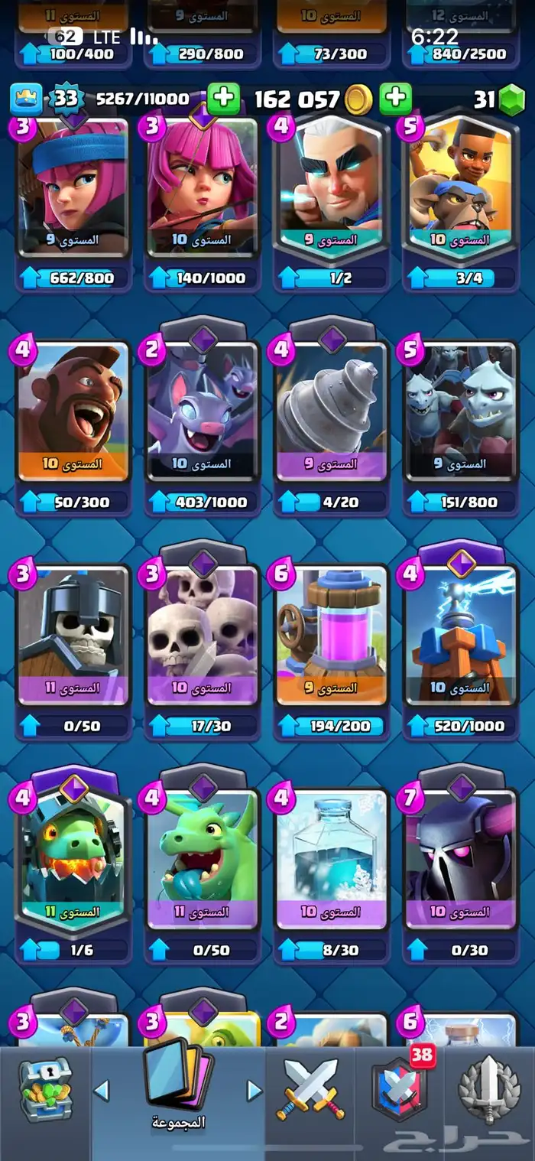This screenshot has height=1161, width=535.
Task: Open the laurel trophy events tab
Action: pos(489,1090)
